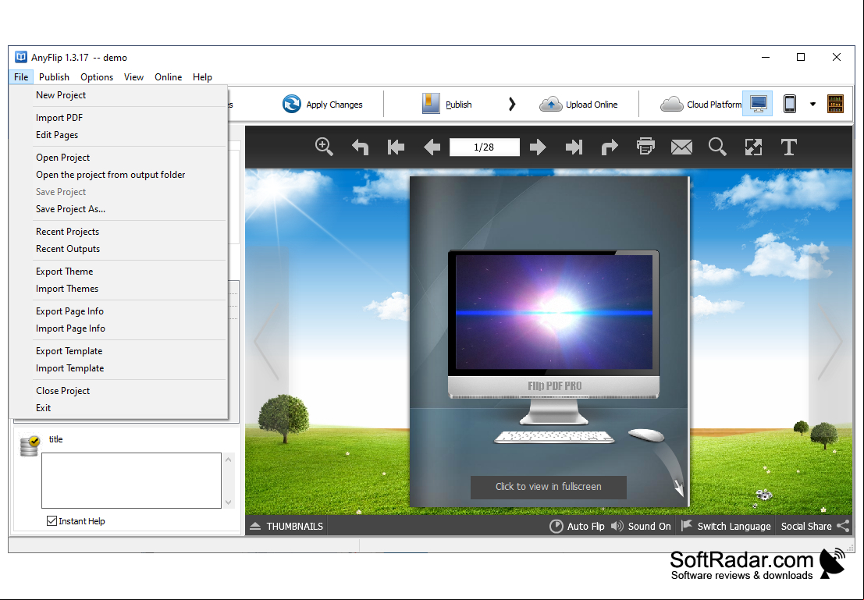The image size is (864, 600).
Task: Choose Open Project from the menu
Action: point(119,157)
